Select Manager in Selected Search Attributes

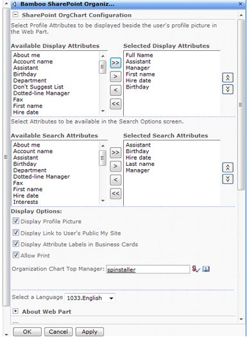coord(138,170)
